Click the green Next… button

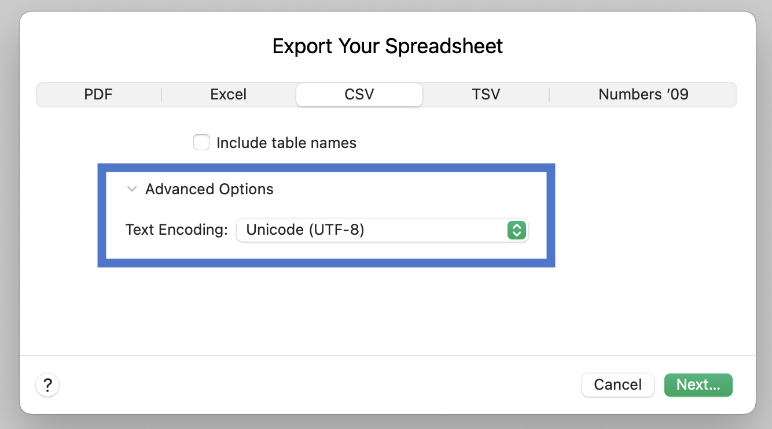click(698, 385)
